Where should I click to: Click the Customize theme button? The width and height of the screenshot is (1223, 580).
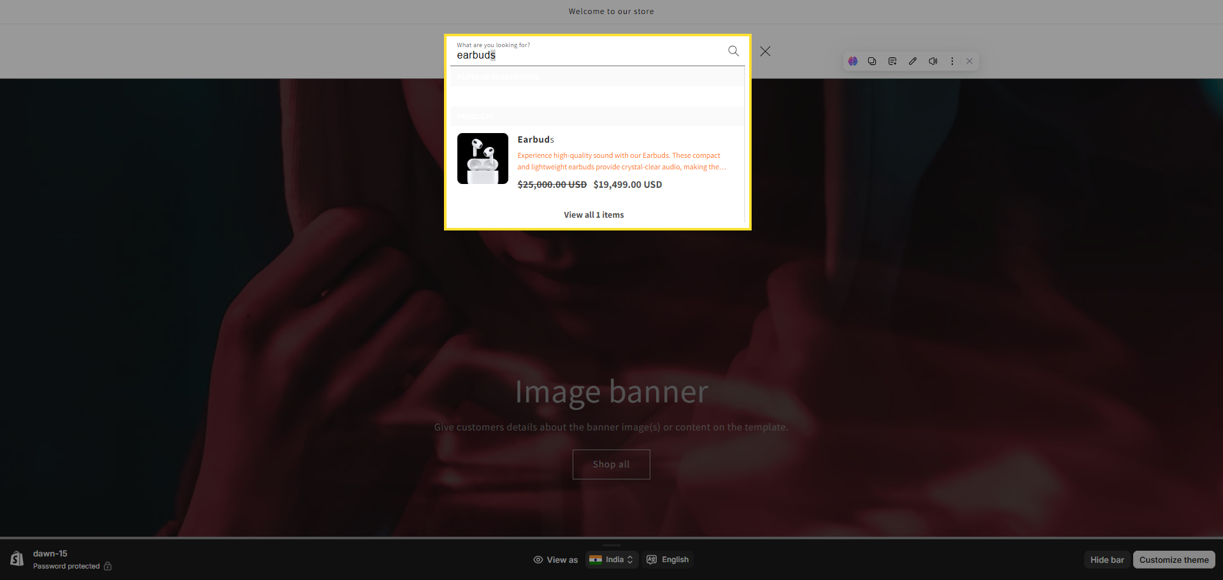coord(1173,560)
